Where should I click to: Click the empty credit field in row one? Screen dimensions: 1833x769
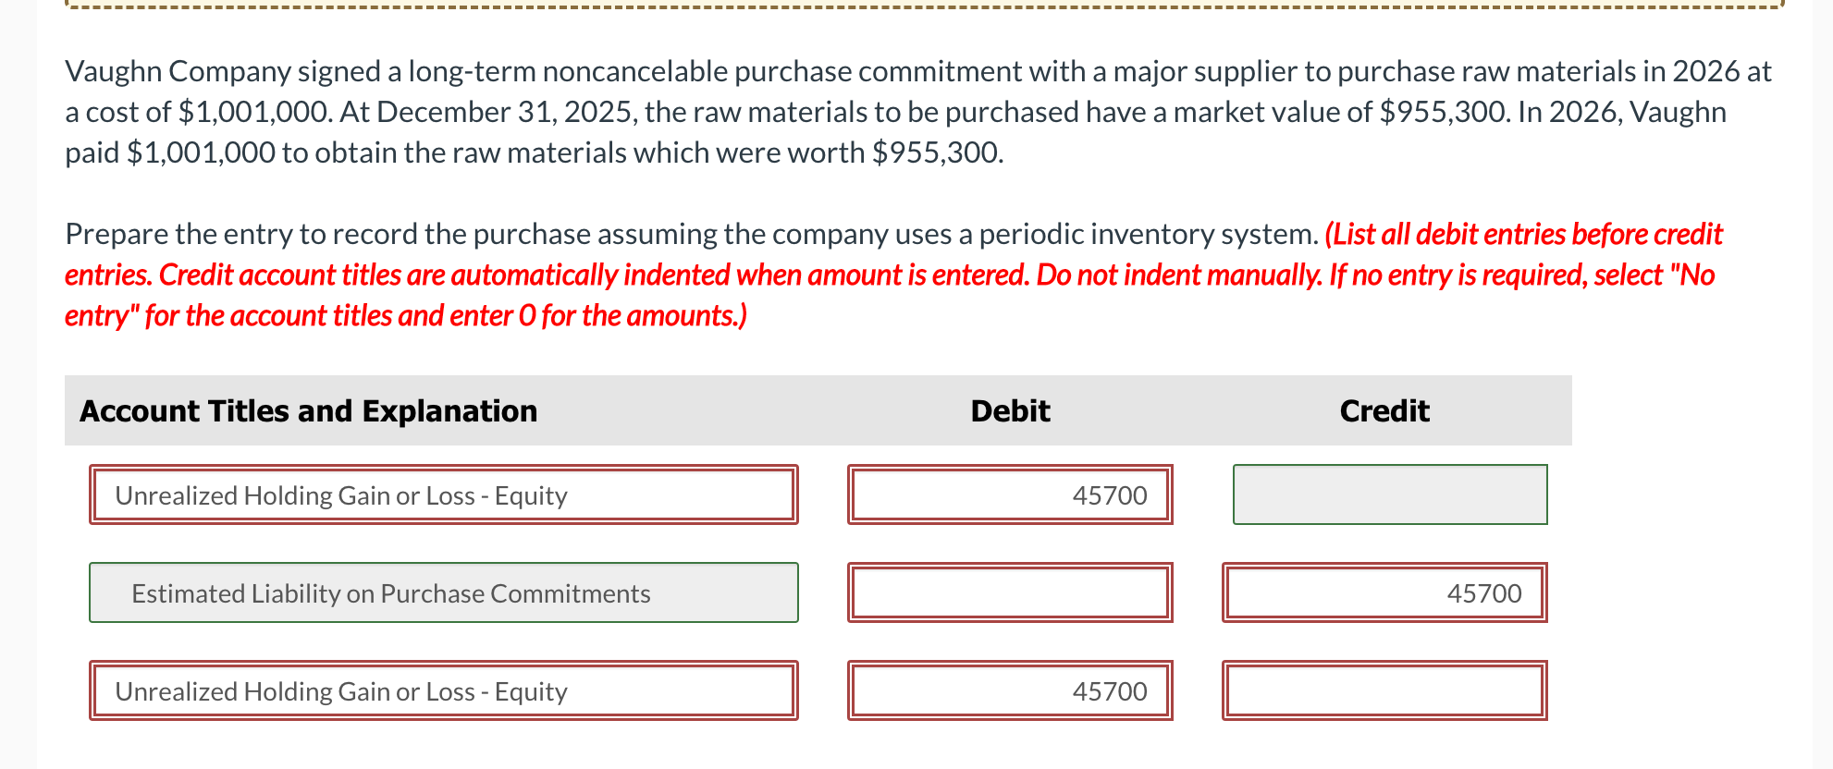(x=1389, y=494)
